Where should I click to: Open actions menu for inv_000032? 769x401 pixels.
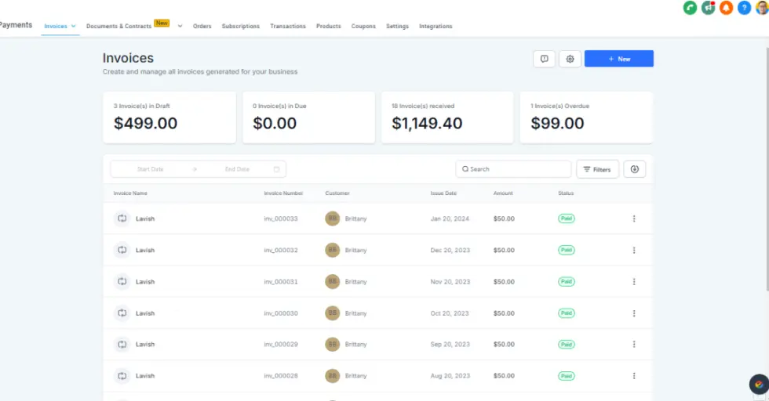[x=634, y=250]
